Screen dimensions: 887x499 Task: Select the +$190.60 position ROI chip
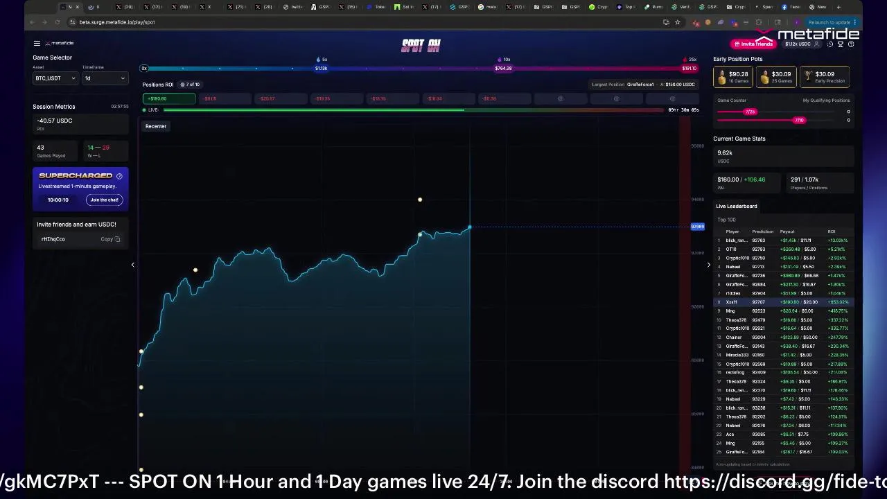pos(169,98)
